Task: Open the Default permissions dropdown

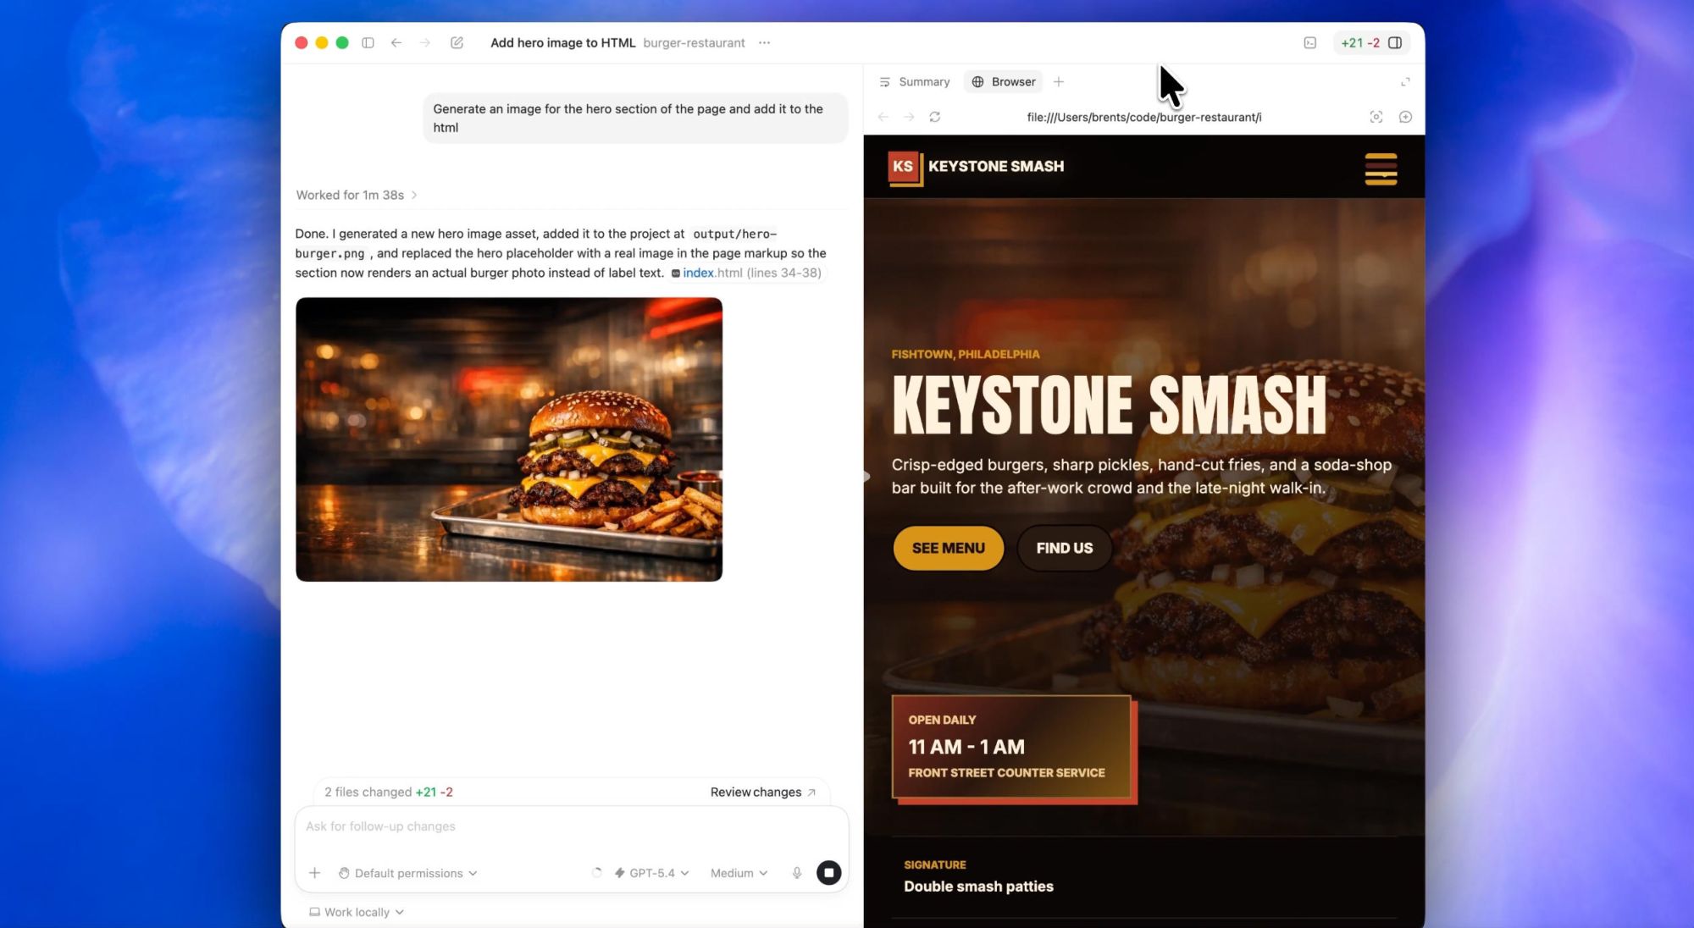Action: [408, 873]
